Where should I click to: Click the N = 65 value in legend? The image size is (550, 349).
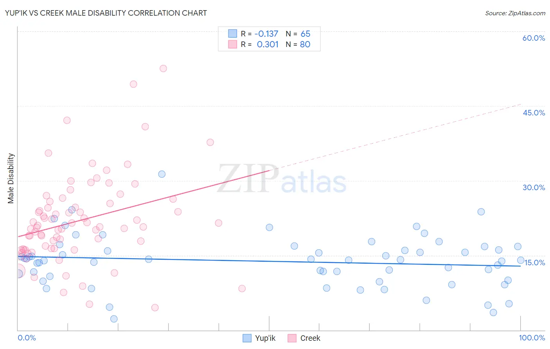[298, 34]
